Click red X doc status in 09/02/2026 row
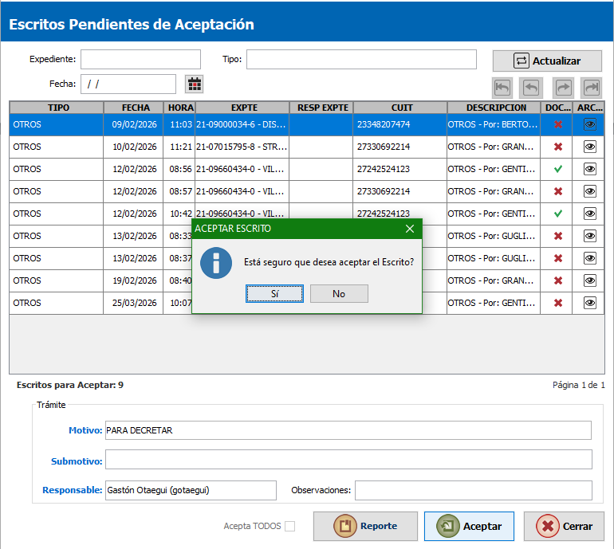The image size is (614, 549). pos(558,124)
